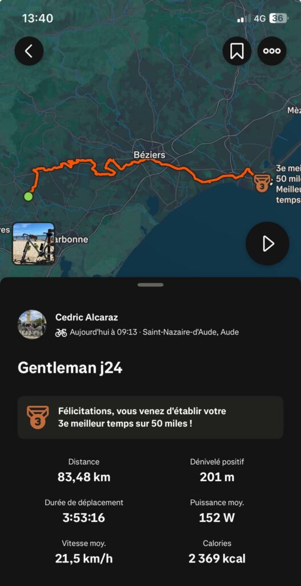Viewport: 301px width, 586px height.
Task: Open the bike photo thumbnail
Action: click(34, 244)
